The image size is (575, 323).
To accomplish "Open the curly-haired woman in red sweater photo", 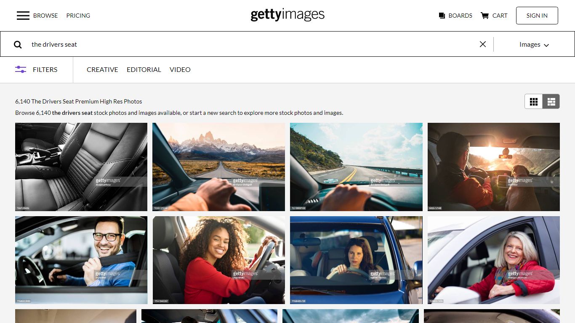I will pyautogui.click(x=219, y=260).
